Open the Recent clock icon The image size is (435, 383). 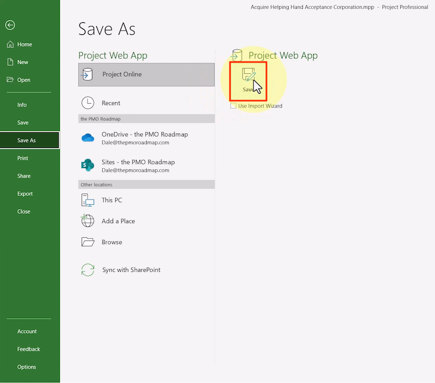pyautogui.click(x=88, y=103)
